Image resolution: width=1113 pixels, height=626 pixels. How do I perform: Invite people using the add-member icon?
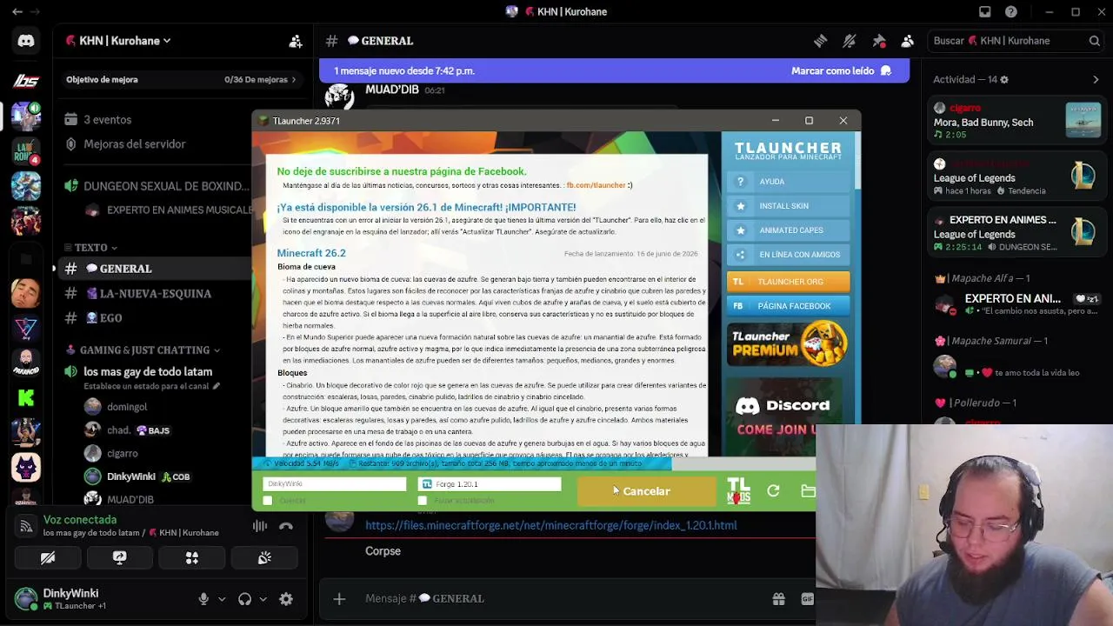296,41
